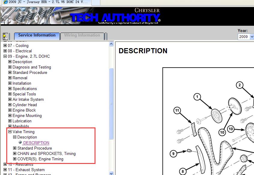Select COVER(S), Engine Timing label
This screenshot has width=254, height=175.
40,159
